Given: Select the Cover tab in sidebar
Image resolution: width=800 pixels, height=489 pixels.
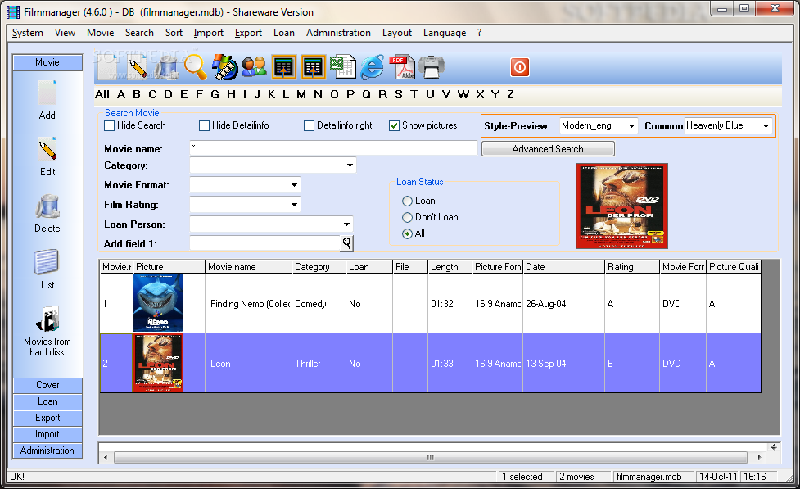Looking at the screenshot, I should click(x=47, y=385).
